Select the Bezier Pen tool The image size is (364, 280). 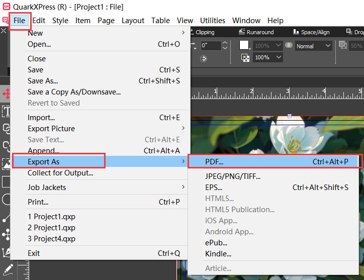[x=6, y=253]
